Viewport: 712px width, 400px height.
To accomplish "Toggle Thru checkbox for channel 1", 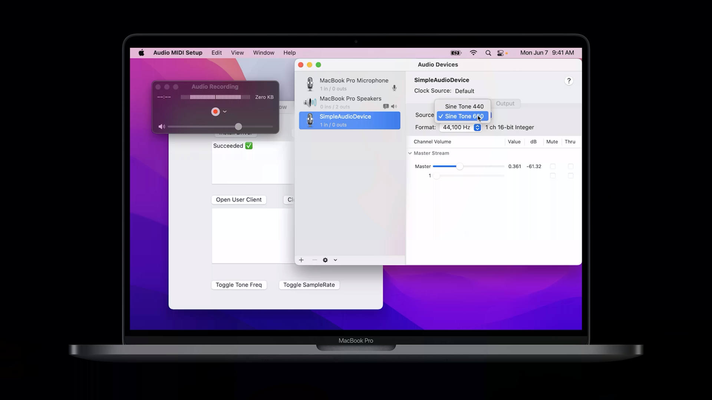I will (x=570, y=176).
